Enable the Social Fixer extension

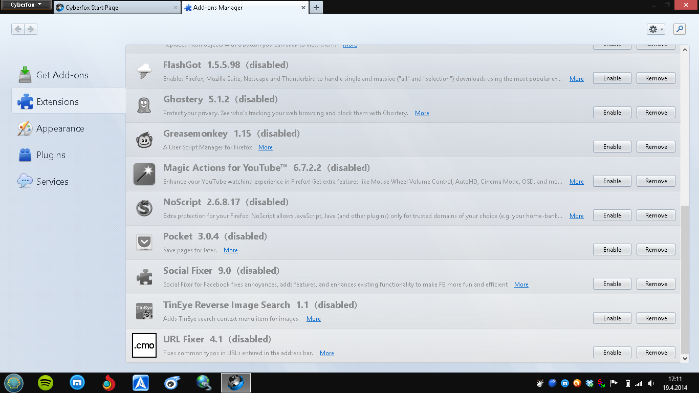point(612,284)
